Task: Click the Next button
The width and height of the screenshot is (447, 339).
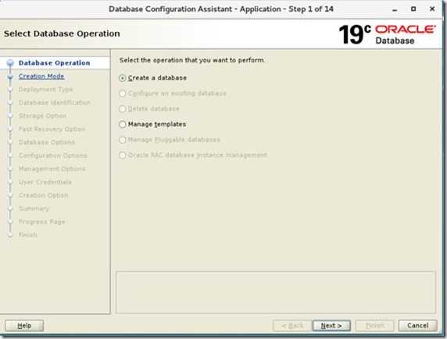Action: click(331, 326)
